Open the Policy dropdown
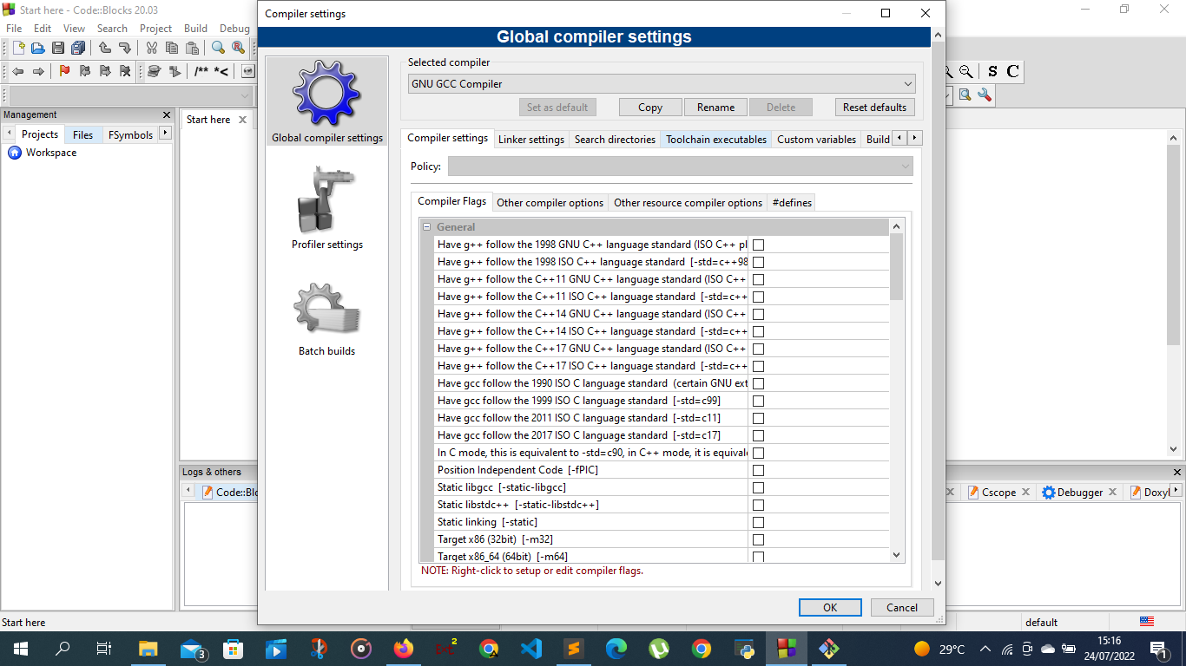The height and width of the screenshot is (666, 1186). pos(681,166)
